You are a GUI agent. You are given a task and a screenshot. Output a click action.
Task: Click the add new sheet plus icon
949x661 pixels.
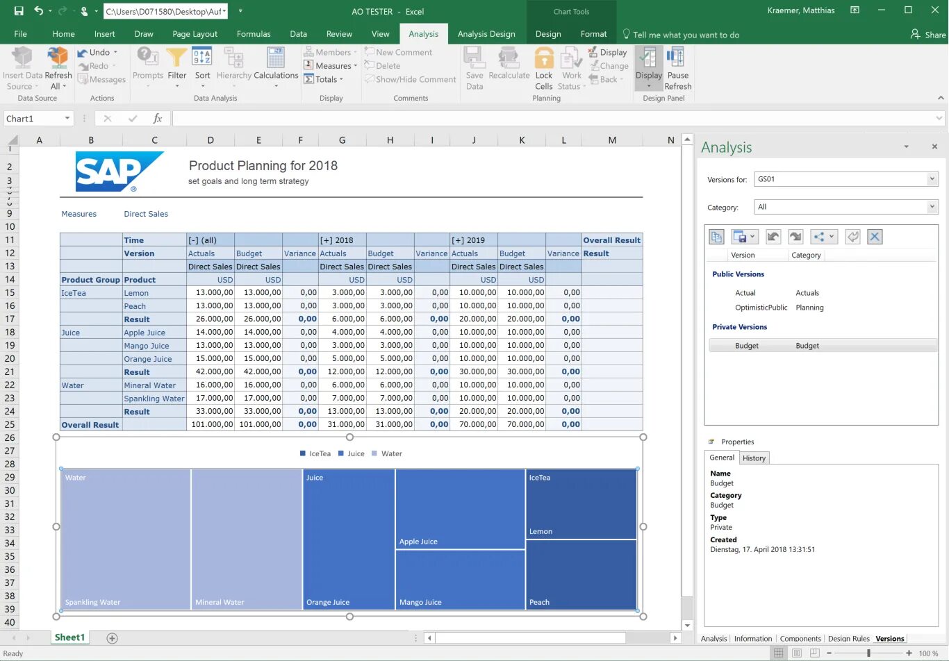(112, 638)
